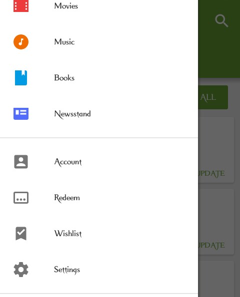This screenshot has height=297, width=240.
Task: Select the blue Books bookmark icon
Action: [21, 78]
